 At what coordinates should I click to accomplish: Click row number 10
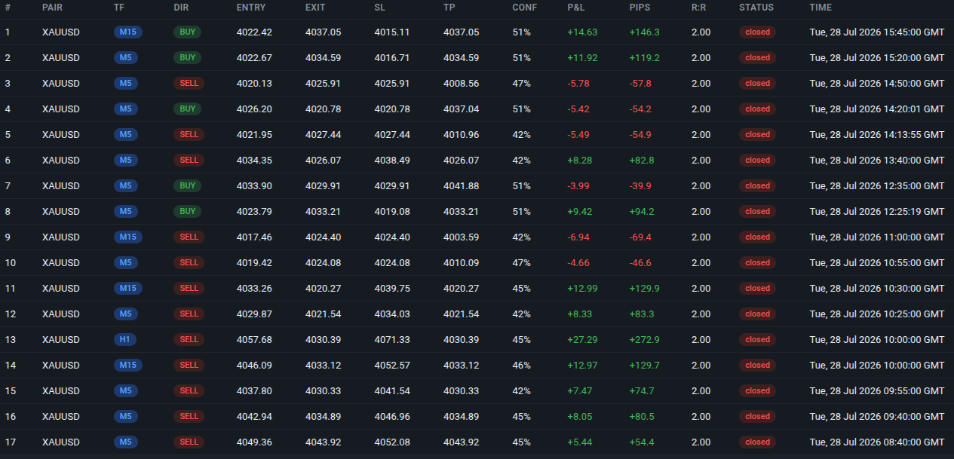(10, 263)
